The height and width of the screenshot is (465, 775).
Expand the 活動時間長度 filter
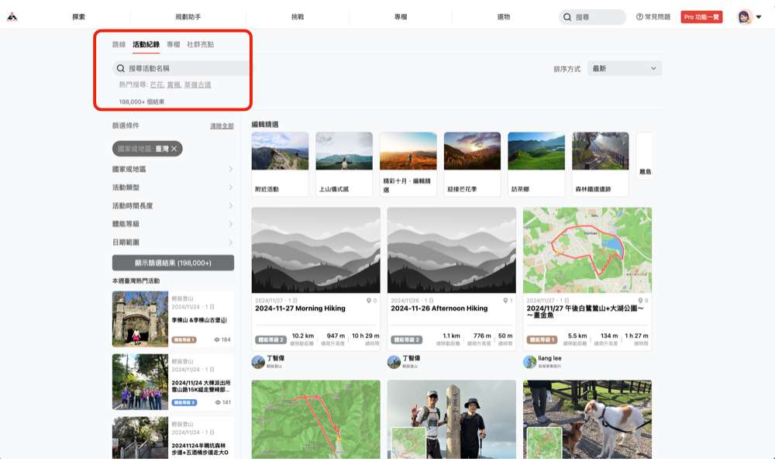(x=173, y=205)
